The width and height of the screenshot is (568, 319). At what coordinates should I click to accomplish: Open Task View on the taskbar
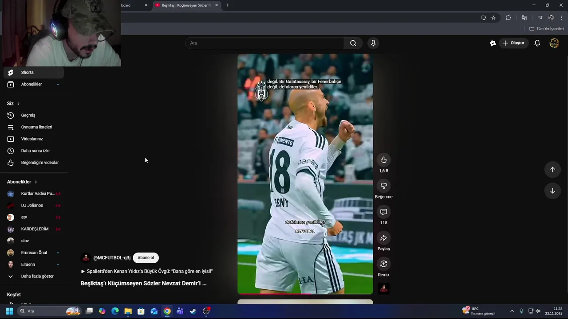[89, 311]
